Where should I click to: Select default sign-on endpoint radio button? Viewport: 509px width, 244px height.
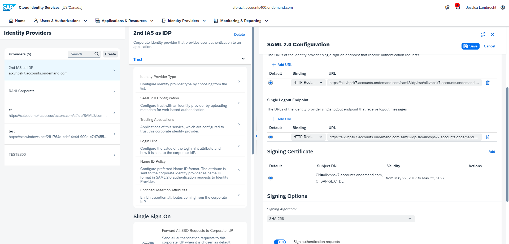coord(271,83)
